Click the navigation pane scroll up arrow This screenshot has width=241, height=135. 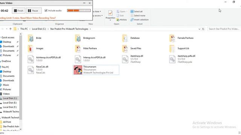[21, 34]
